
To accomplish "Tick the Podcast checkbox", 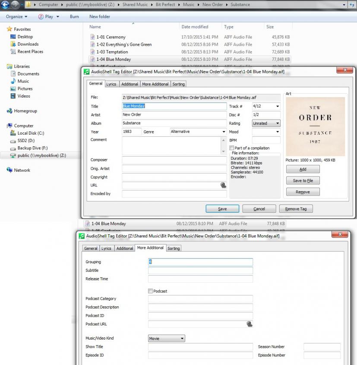I will (x=151, y=291).
